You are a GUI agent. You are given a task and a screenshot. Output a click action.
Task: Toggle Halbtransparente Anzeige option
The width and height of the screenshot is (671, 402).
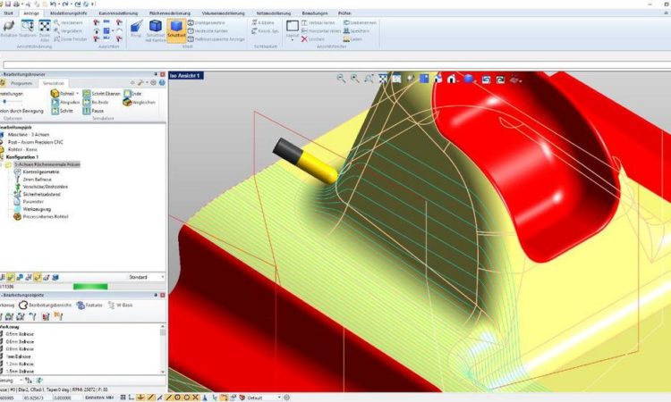(191, 39)
